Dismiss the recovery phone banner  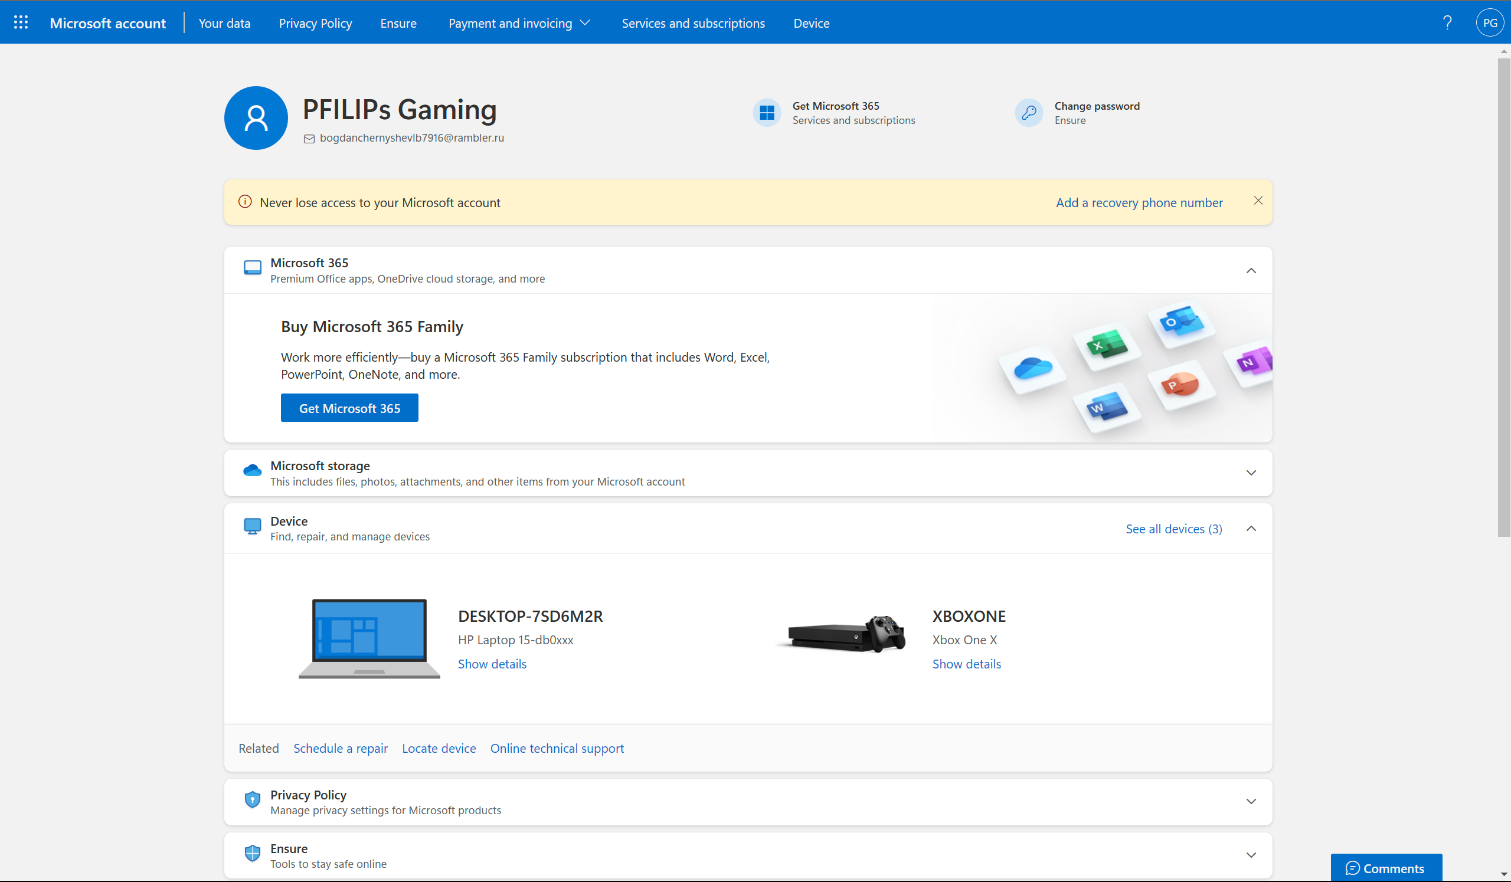[1258, 201]
